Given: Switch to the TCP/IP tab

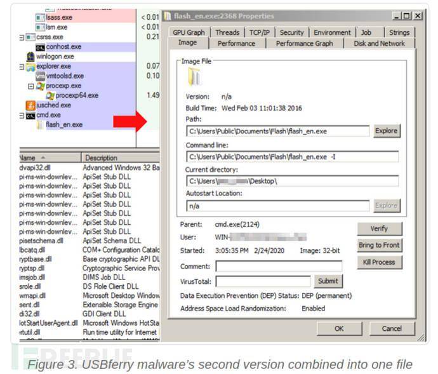Looking at the screenshot, I should point(259,32).
